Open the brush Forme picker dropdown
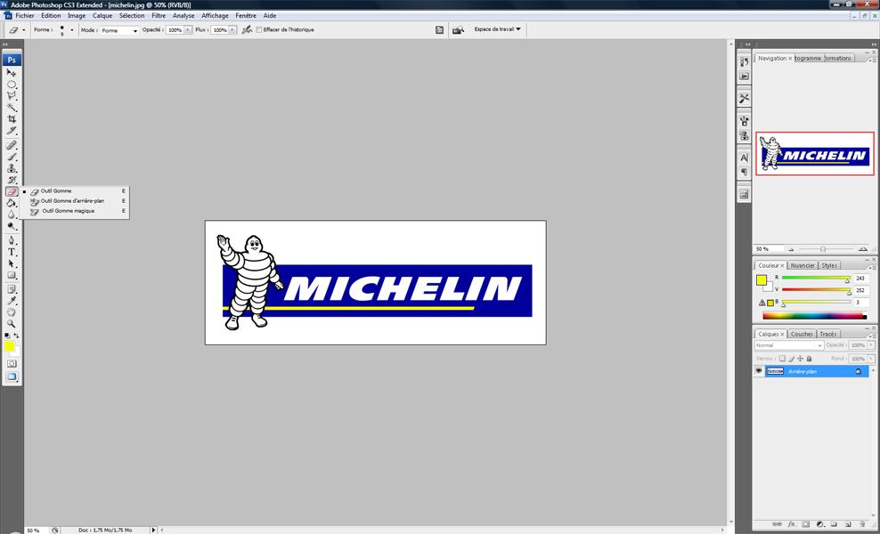 [x=72, y=30]
